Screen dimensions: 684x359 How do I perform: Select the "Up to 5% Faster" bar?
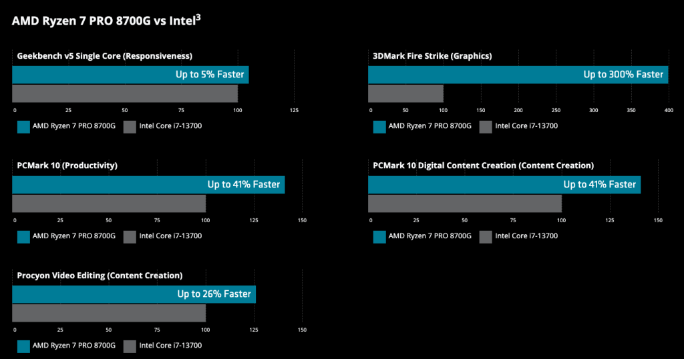(130, 75)
